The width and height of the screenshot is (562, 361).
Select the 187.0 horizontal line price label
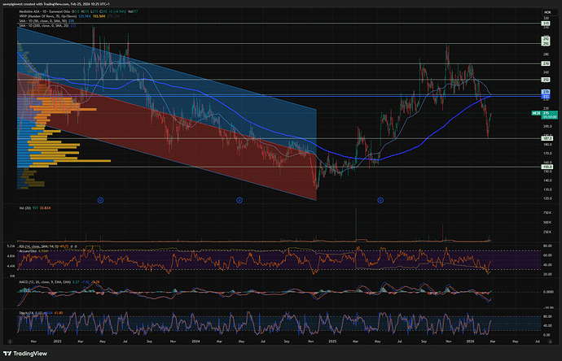(547, 139)
